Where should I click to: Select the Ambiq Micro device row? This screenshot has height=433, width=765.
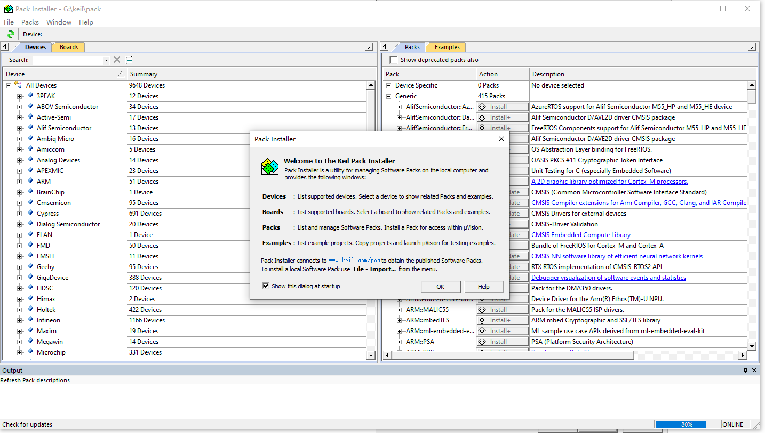(55, 139)
